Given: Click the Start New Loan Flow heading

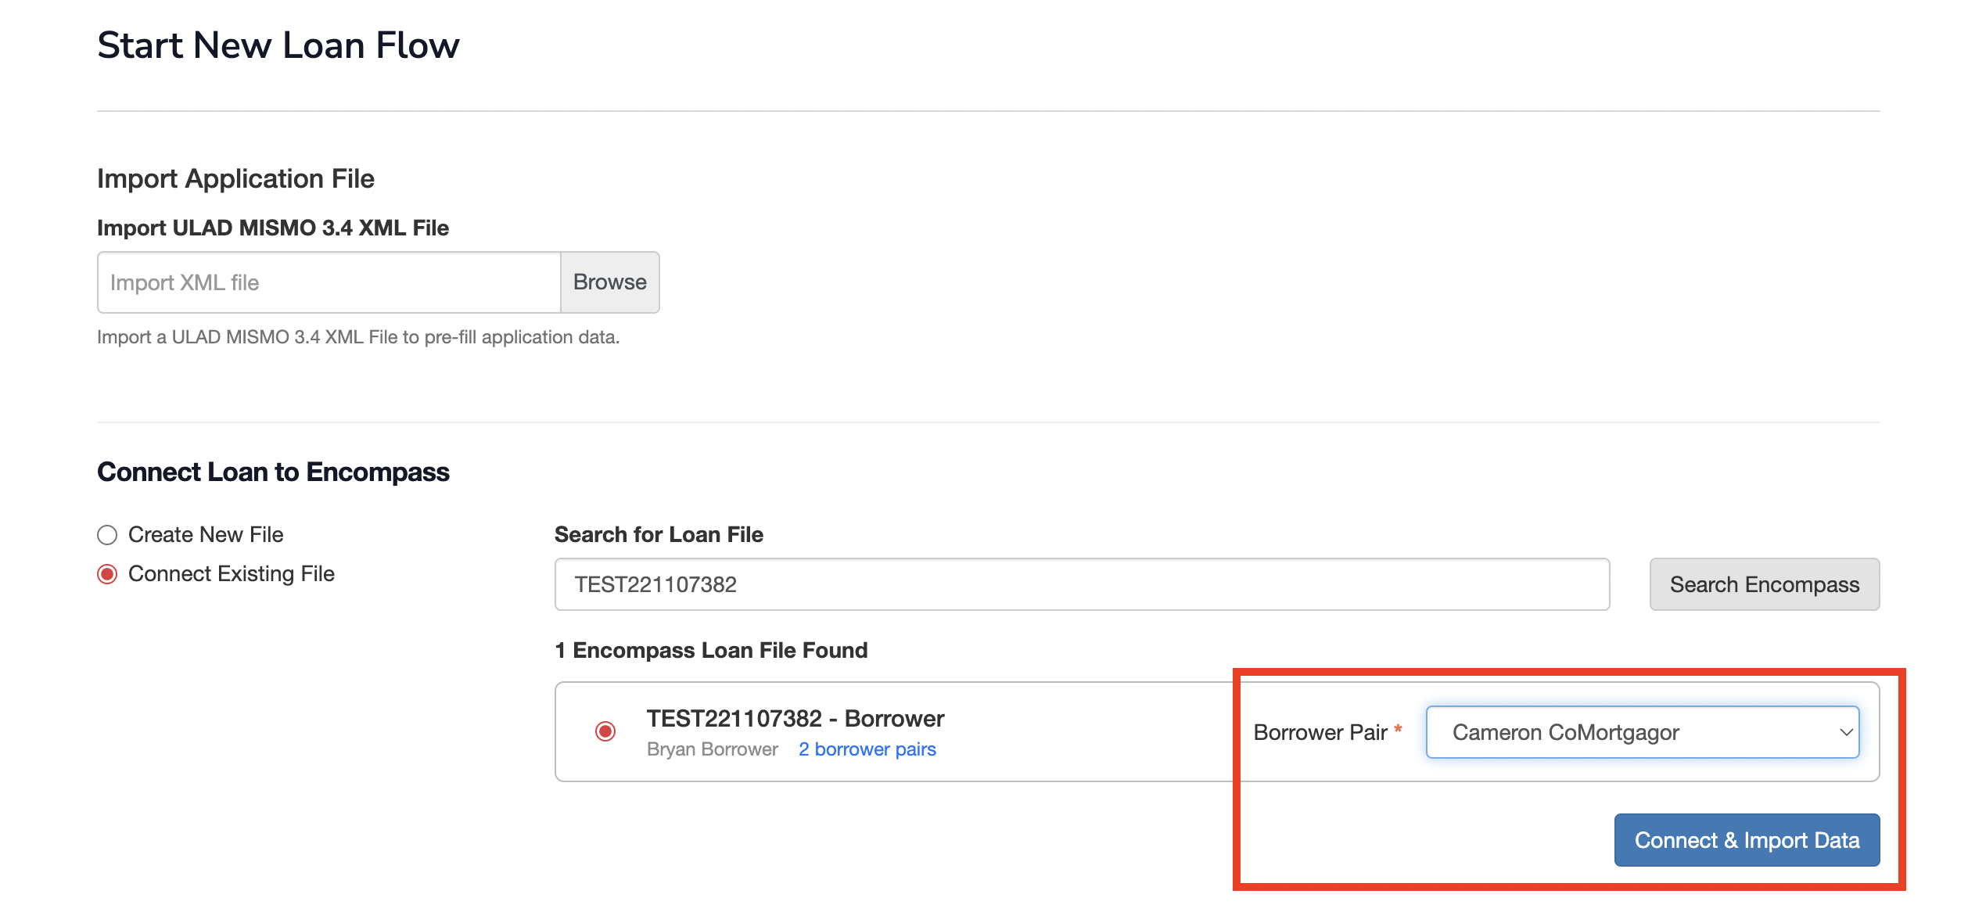Looking at the screenshot, I should (278, 45).
